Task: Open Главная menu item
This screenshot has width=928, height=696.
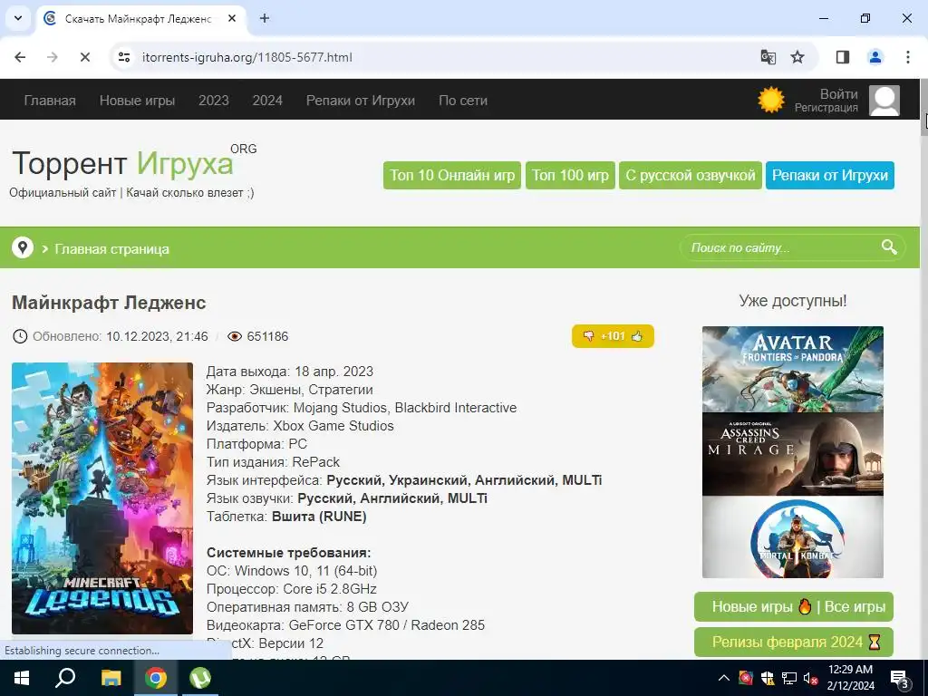Action: pyautogui.click(x=50, y=101)
